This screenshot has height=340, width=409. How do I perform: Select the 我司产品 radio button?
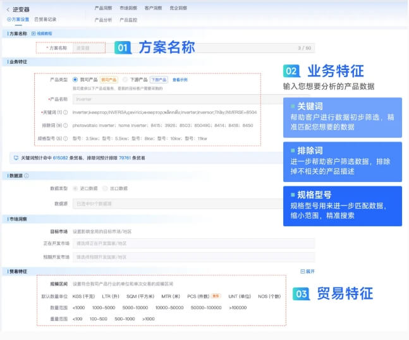pos(75,80)
